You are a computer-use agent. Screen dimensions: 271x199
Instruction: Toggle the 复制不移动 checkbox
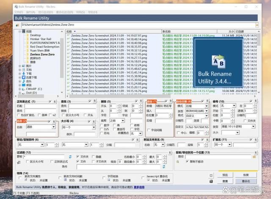(187, 161)
